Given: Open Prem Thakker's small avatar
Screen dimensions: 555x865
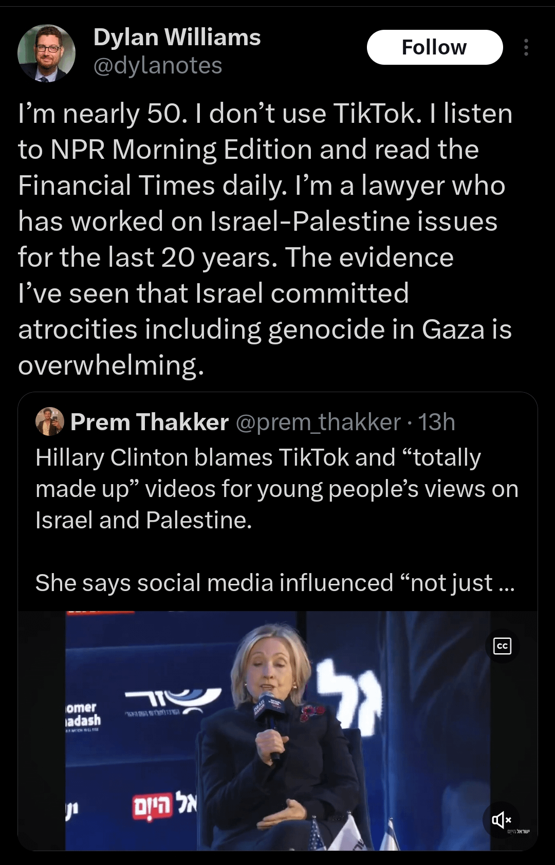Looking at the screenshot, I should point(49,422).
